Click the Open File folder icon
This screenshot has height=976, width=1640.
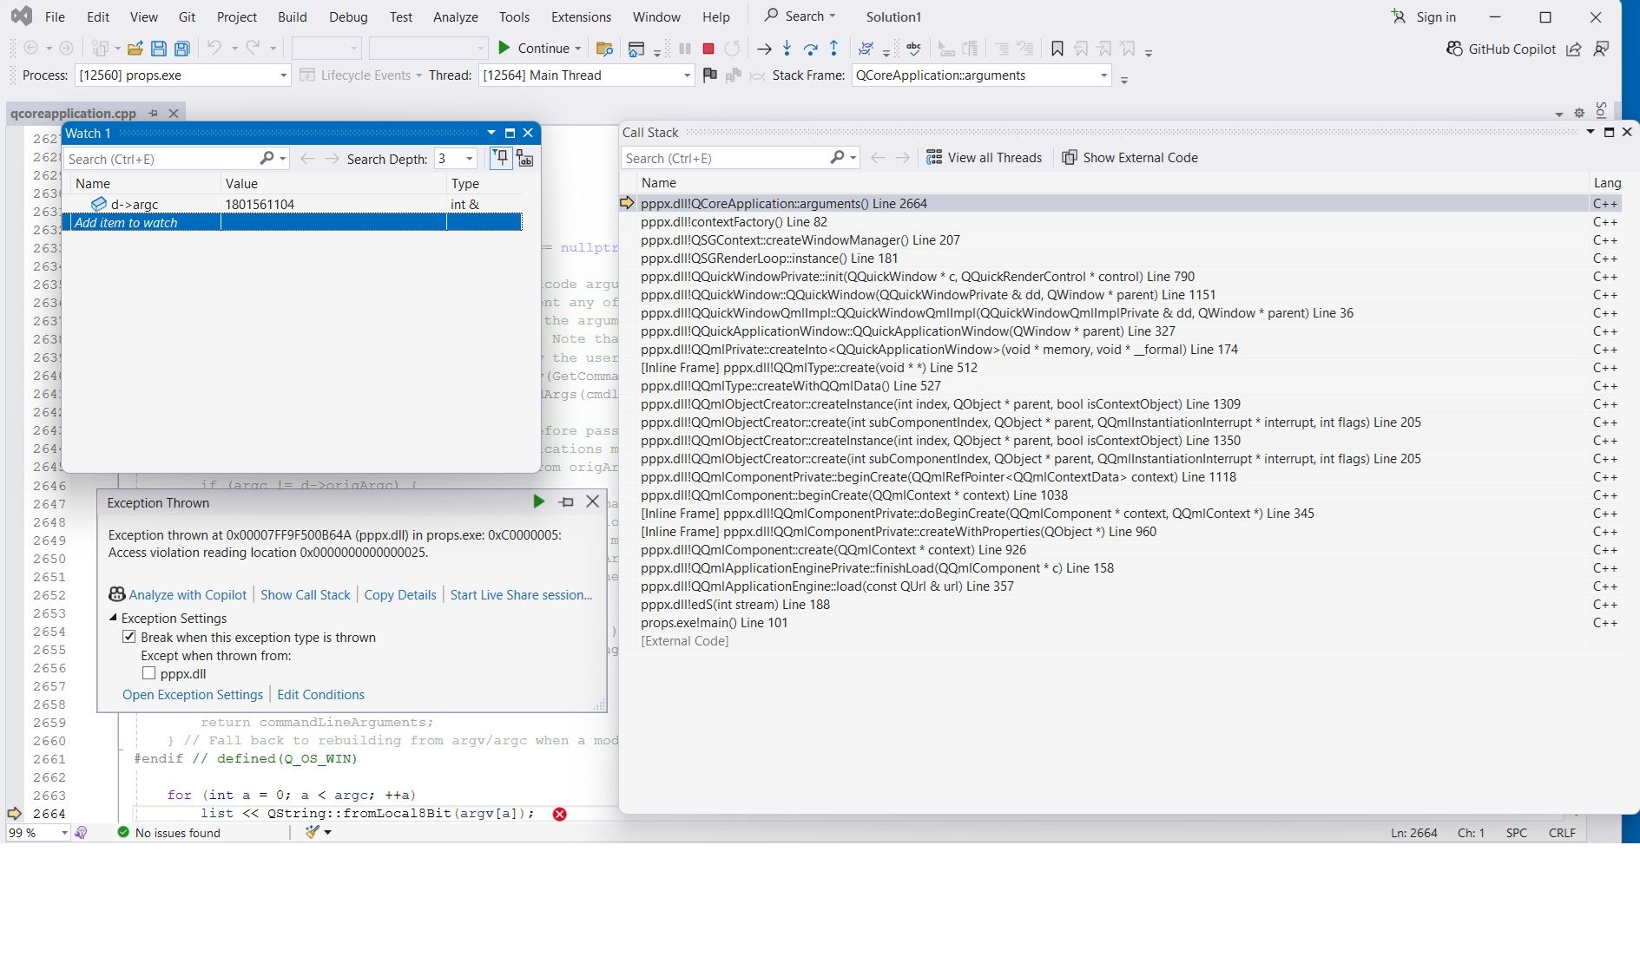tap(135, 49)
